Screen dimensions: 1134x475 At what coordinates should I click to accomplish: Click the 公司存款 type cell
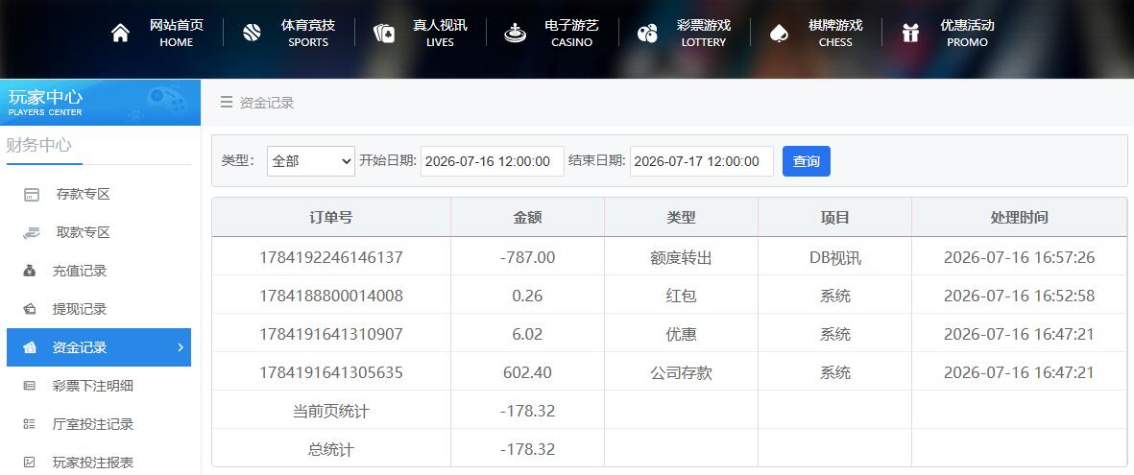(x=682, y=373)
